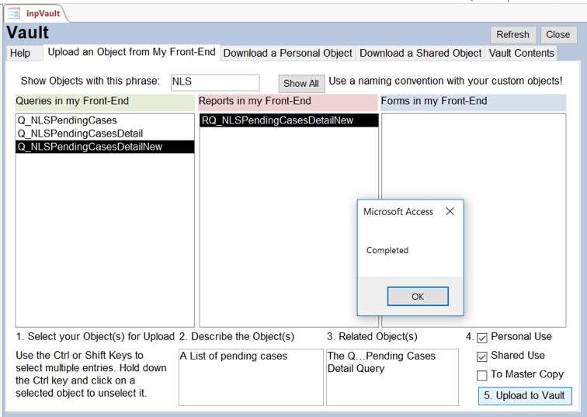Click the phrase filter field containing NLS
The height and width of the screenshot is (417, 587).
click(x=214, y=82)
